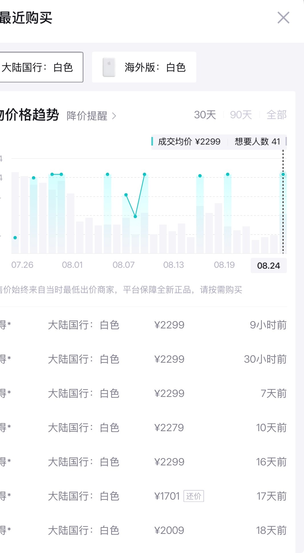Image resolution: width=304 pixels, height=553 pixels.
Task: Tap the 还价 tag beside ¥1701
Action: click(194, 496)
